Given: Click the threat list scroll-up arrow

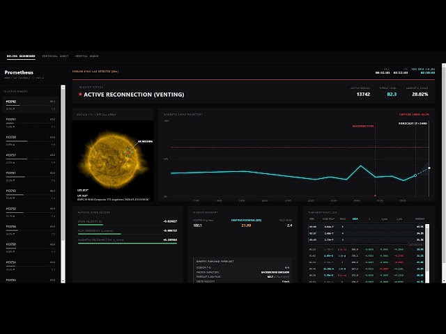Looking at the screenshot, I should click(x=63, y=87).
